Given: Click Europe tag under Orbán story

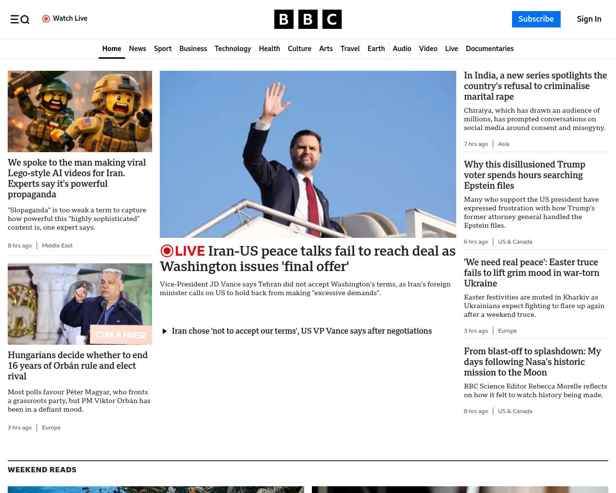Looking at the screenshot, I should (51, 428).
